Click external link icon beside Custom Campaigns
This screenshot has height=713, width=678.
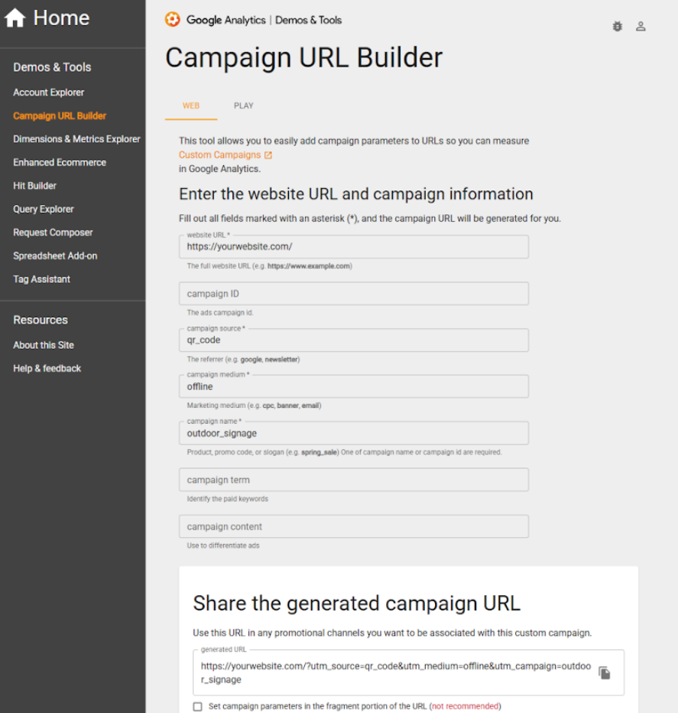click(268, 155)
